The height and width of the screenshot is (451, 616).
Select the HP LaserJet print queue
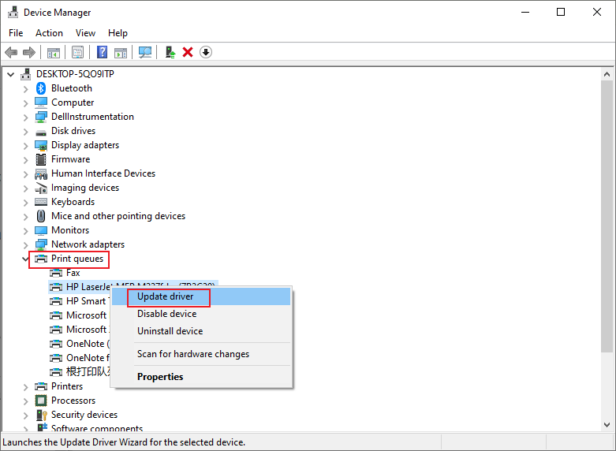(x=88, y=287)
